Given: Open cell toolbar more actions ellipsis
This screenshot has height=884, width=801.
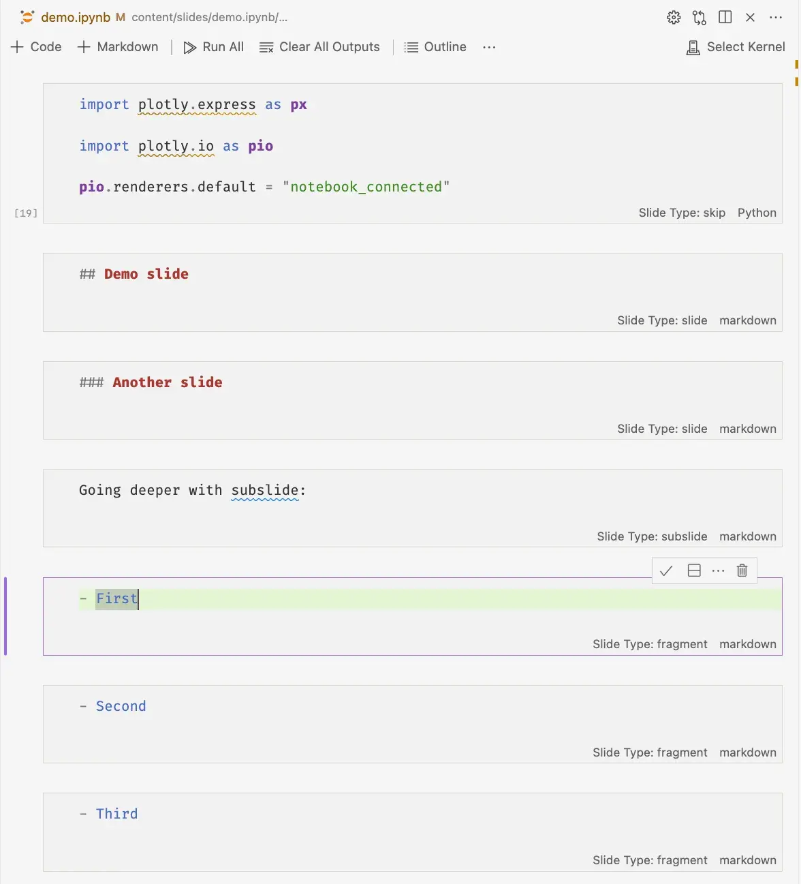Looking at the screenshot, I should coord(718,570).
